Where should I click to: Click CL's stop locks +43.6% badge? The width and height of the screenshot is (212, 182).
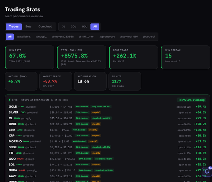click(x=101, y=118)
